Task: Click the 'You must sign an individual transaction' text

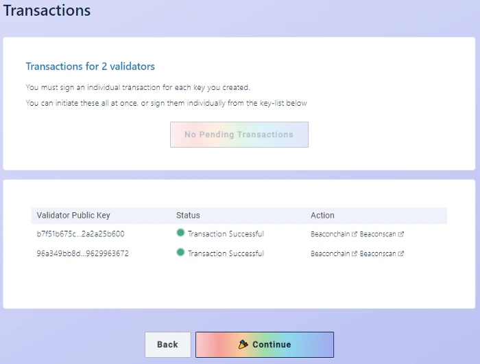Action: coord(138,87)
